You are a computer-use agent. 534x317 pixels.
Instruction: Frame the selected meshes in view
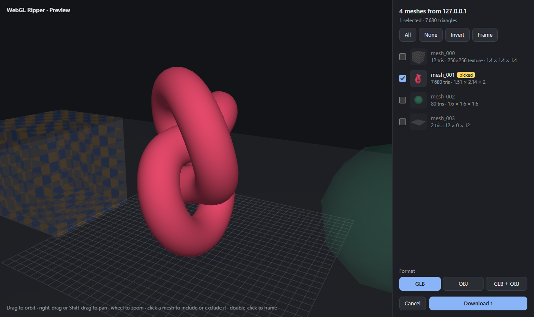(x=485, y=35)
